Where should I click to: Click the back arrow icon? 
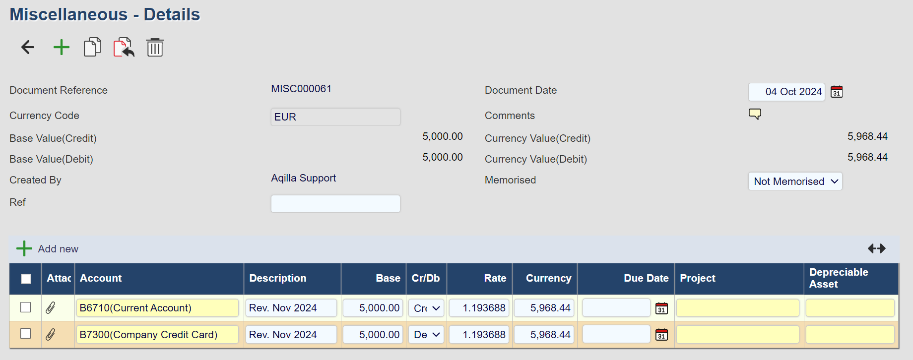28,48
